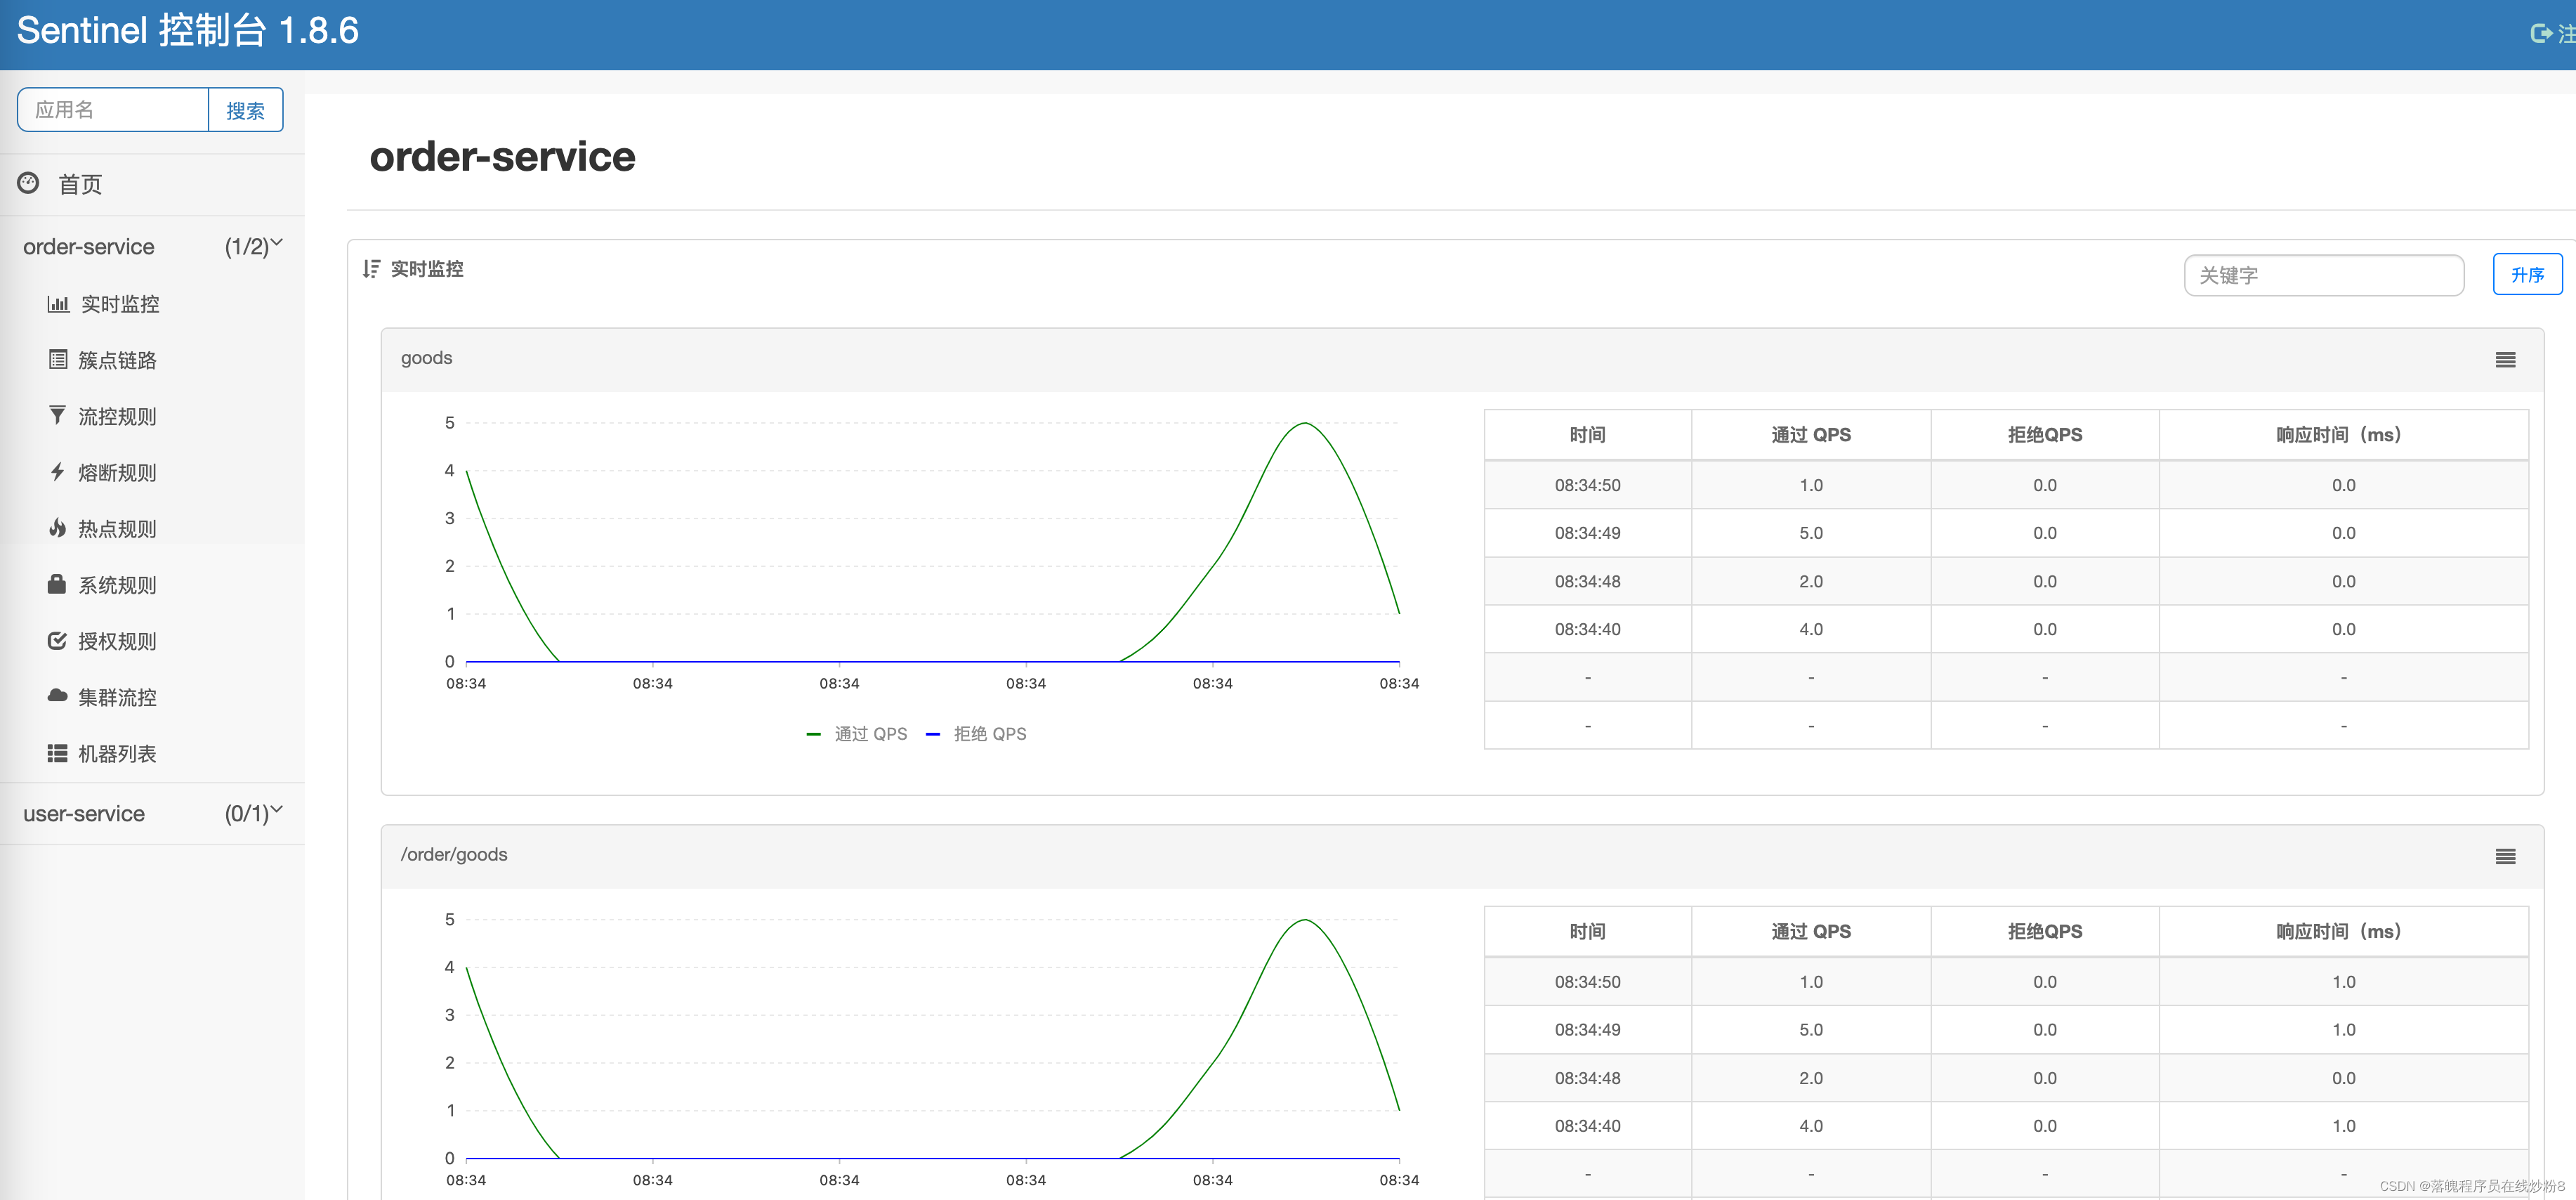The height and width of the screenshot is (1200, 2576).
Task: Open 流控规则 menu item
Action: click(x=118, y=416)
